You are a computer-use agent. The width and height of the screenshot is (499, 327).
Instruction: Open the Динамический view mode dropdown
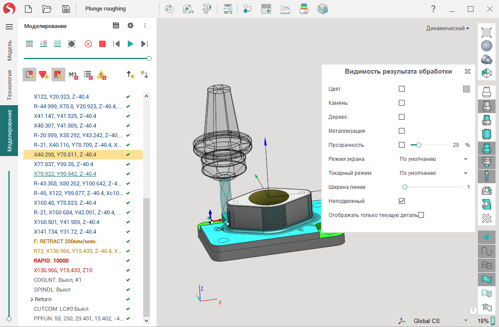(x=447, y=28)
